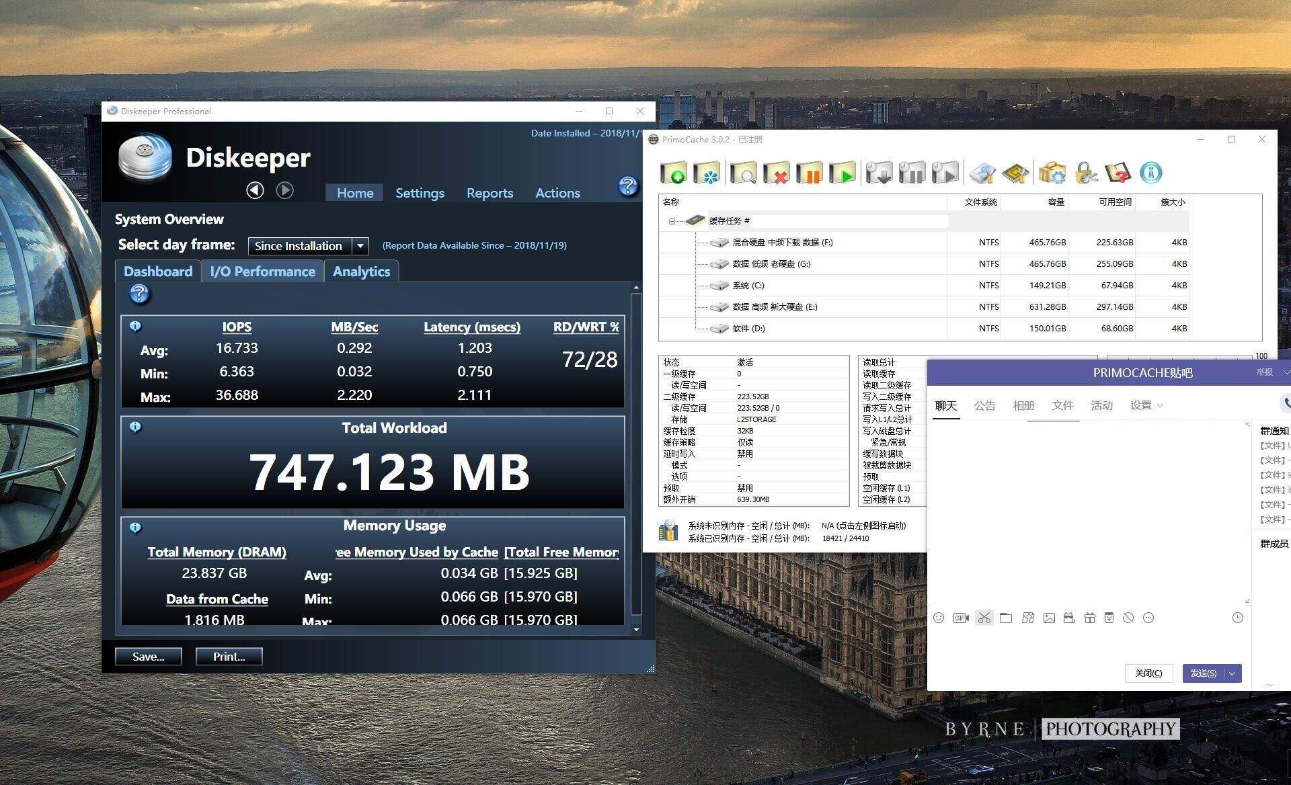Viewport: 1291px width, 785px height.
Task: Click the Diskeeper blue help question icon
Action: tap(627, 185)
